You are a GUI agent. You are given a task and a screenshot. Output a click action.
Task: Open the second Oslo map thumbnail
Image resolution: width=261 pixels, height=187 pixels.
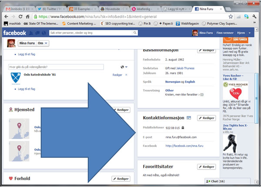19,151
